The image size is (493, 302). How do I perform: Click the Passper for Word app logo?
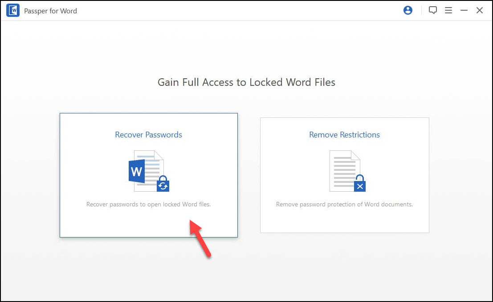tap(13, 10)
